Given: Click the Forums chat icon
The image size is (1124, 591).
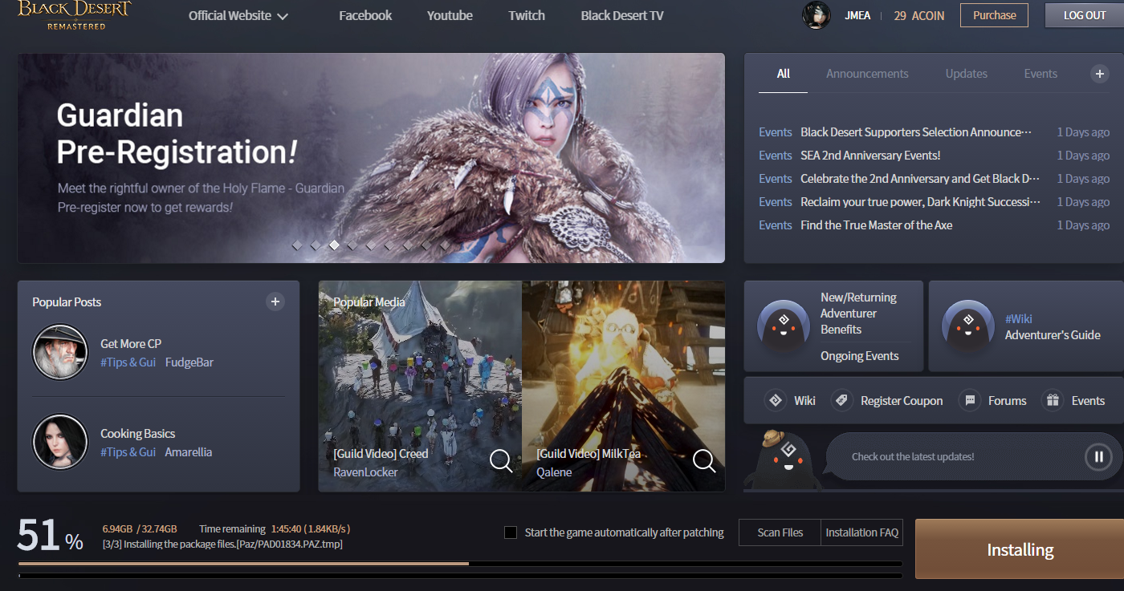Looking at the screenshot, I should click(970, 400).
